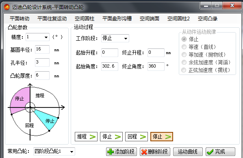The image size is (243, 158).
Task: Switch to 空间圆柱2 tab
Action: (178, 19)
